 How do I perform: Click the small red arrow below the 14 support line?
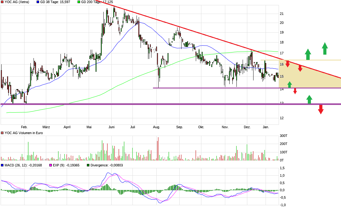pyautogui.click(x=295, y=91)
